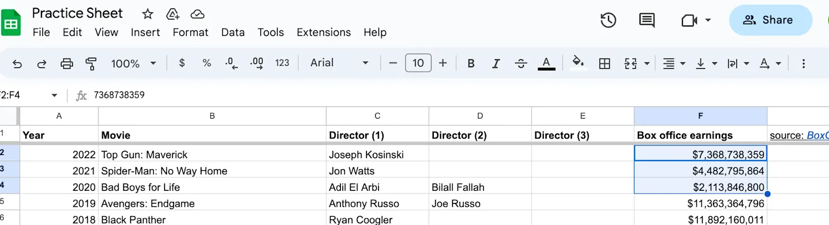Open the BoxO source link
This screenshot has width=829, height=225.
[817, 135]
